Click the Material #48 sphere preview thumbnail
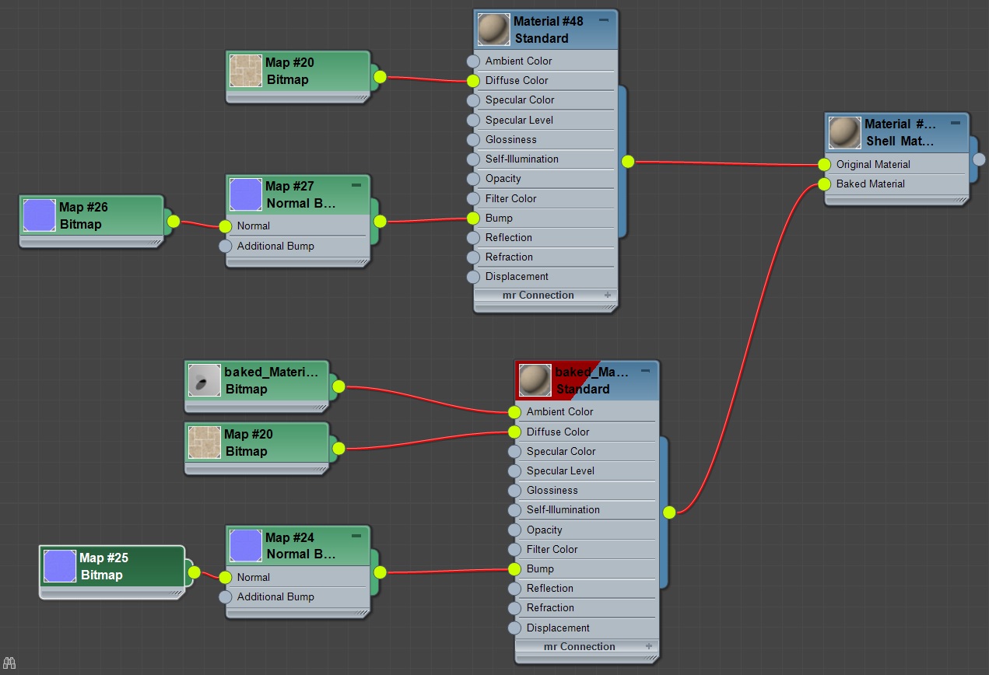989x675 pixels. [493, 30]
